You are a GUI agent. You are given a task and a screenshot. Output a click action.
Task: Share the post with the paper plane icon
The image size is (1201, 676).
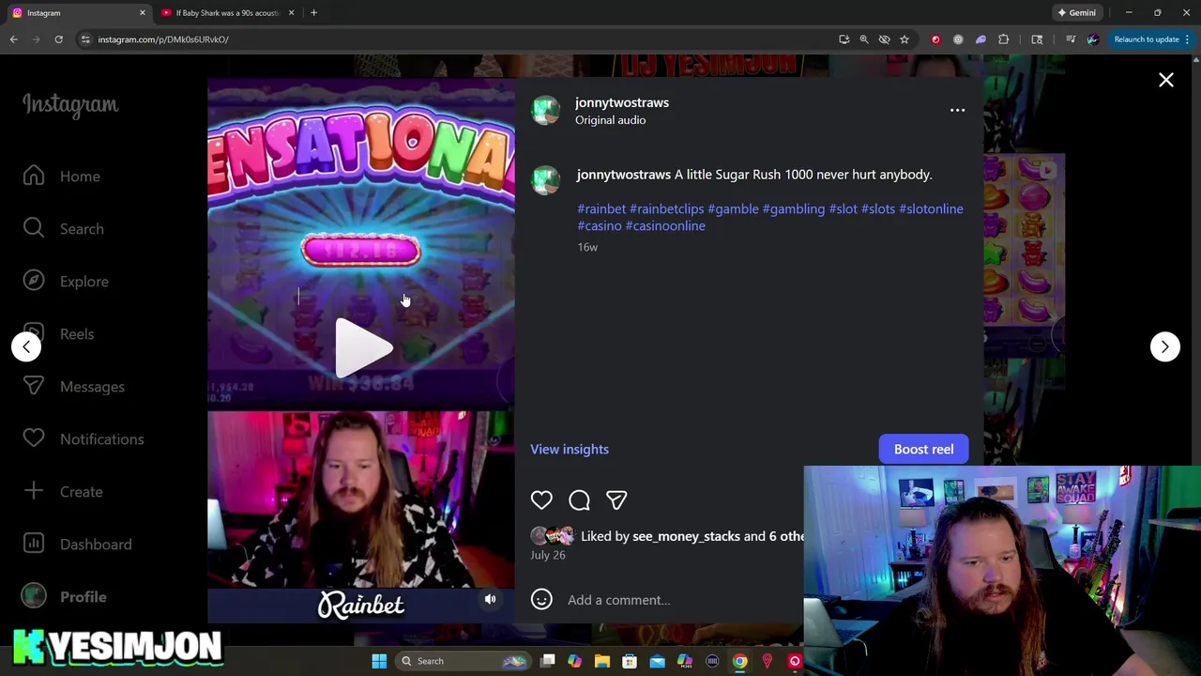(x=616, y=500)
